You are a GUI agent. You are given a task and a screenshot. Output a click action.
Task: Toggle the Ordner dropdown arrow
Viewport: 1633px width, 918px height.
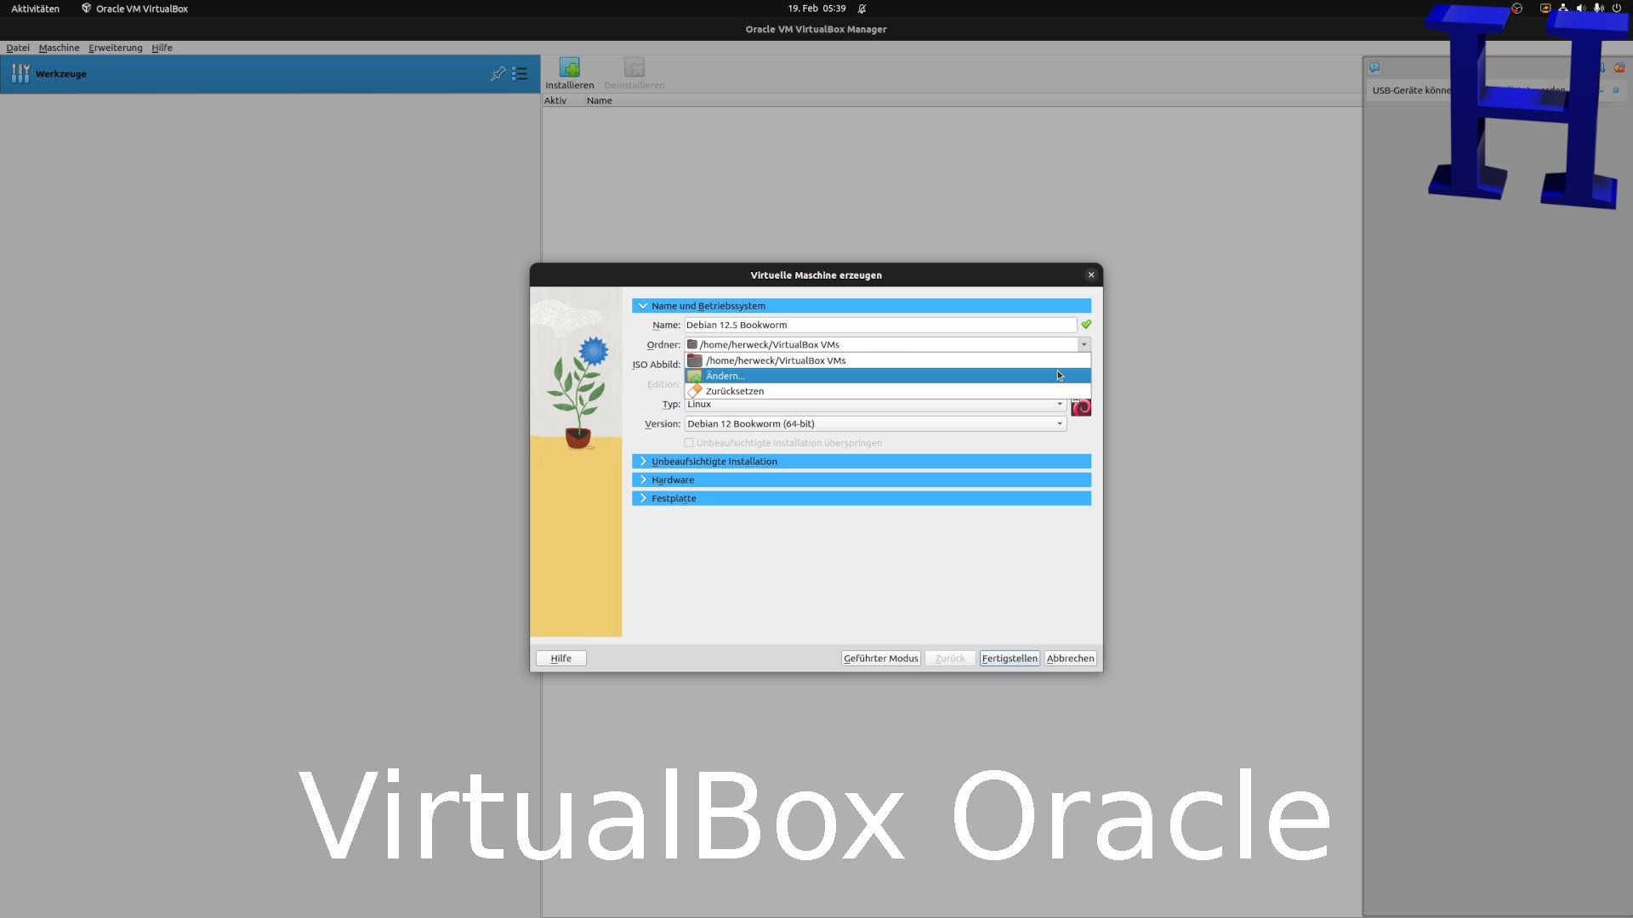pos(1084,344)
